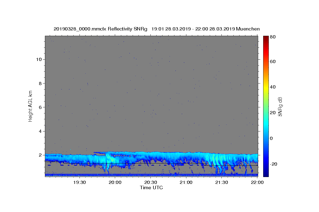This screenshot has height=212, width=319.
Task: Click the colorbar value 20
Action: [x=273, y=113]
